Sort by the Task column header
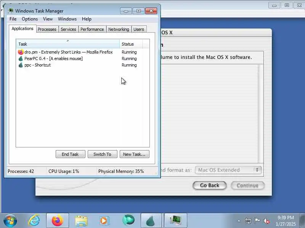The image size is (305, 228). point(68,44)
